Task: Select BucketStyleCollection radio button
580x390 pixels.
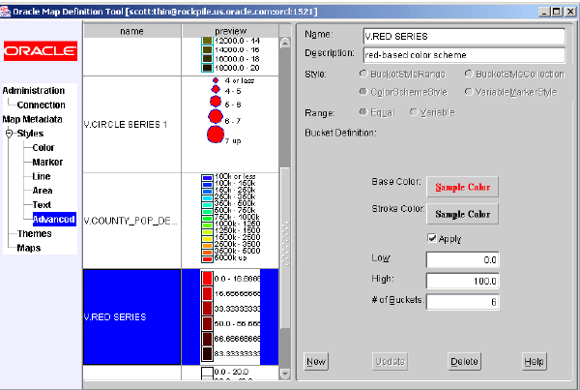Action: 514,75
